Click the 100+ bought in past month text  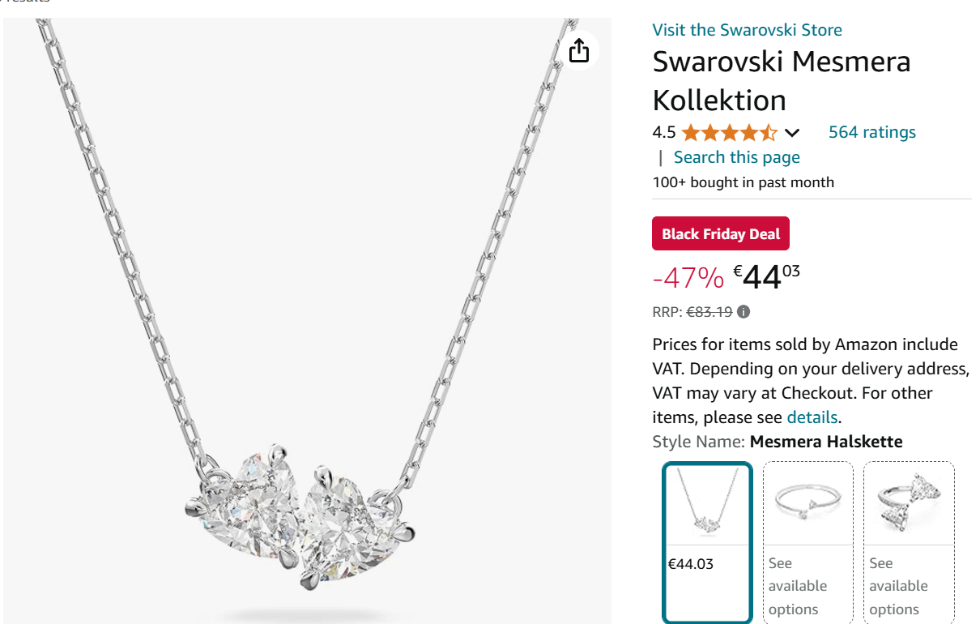743,182
